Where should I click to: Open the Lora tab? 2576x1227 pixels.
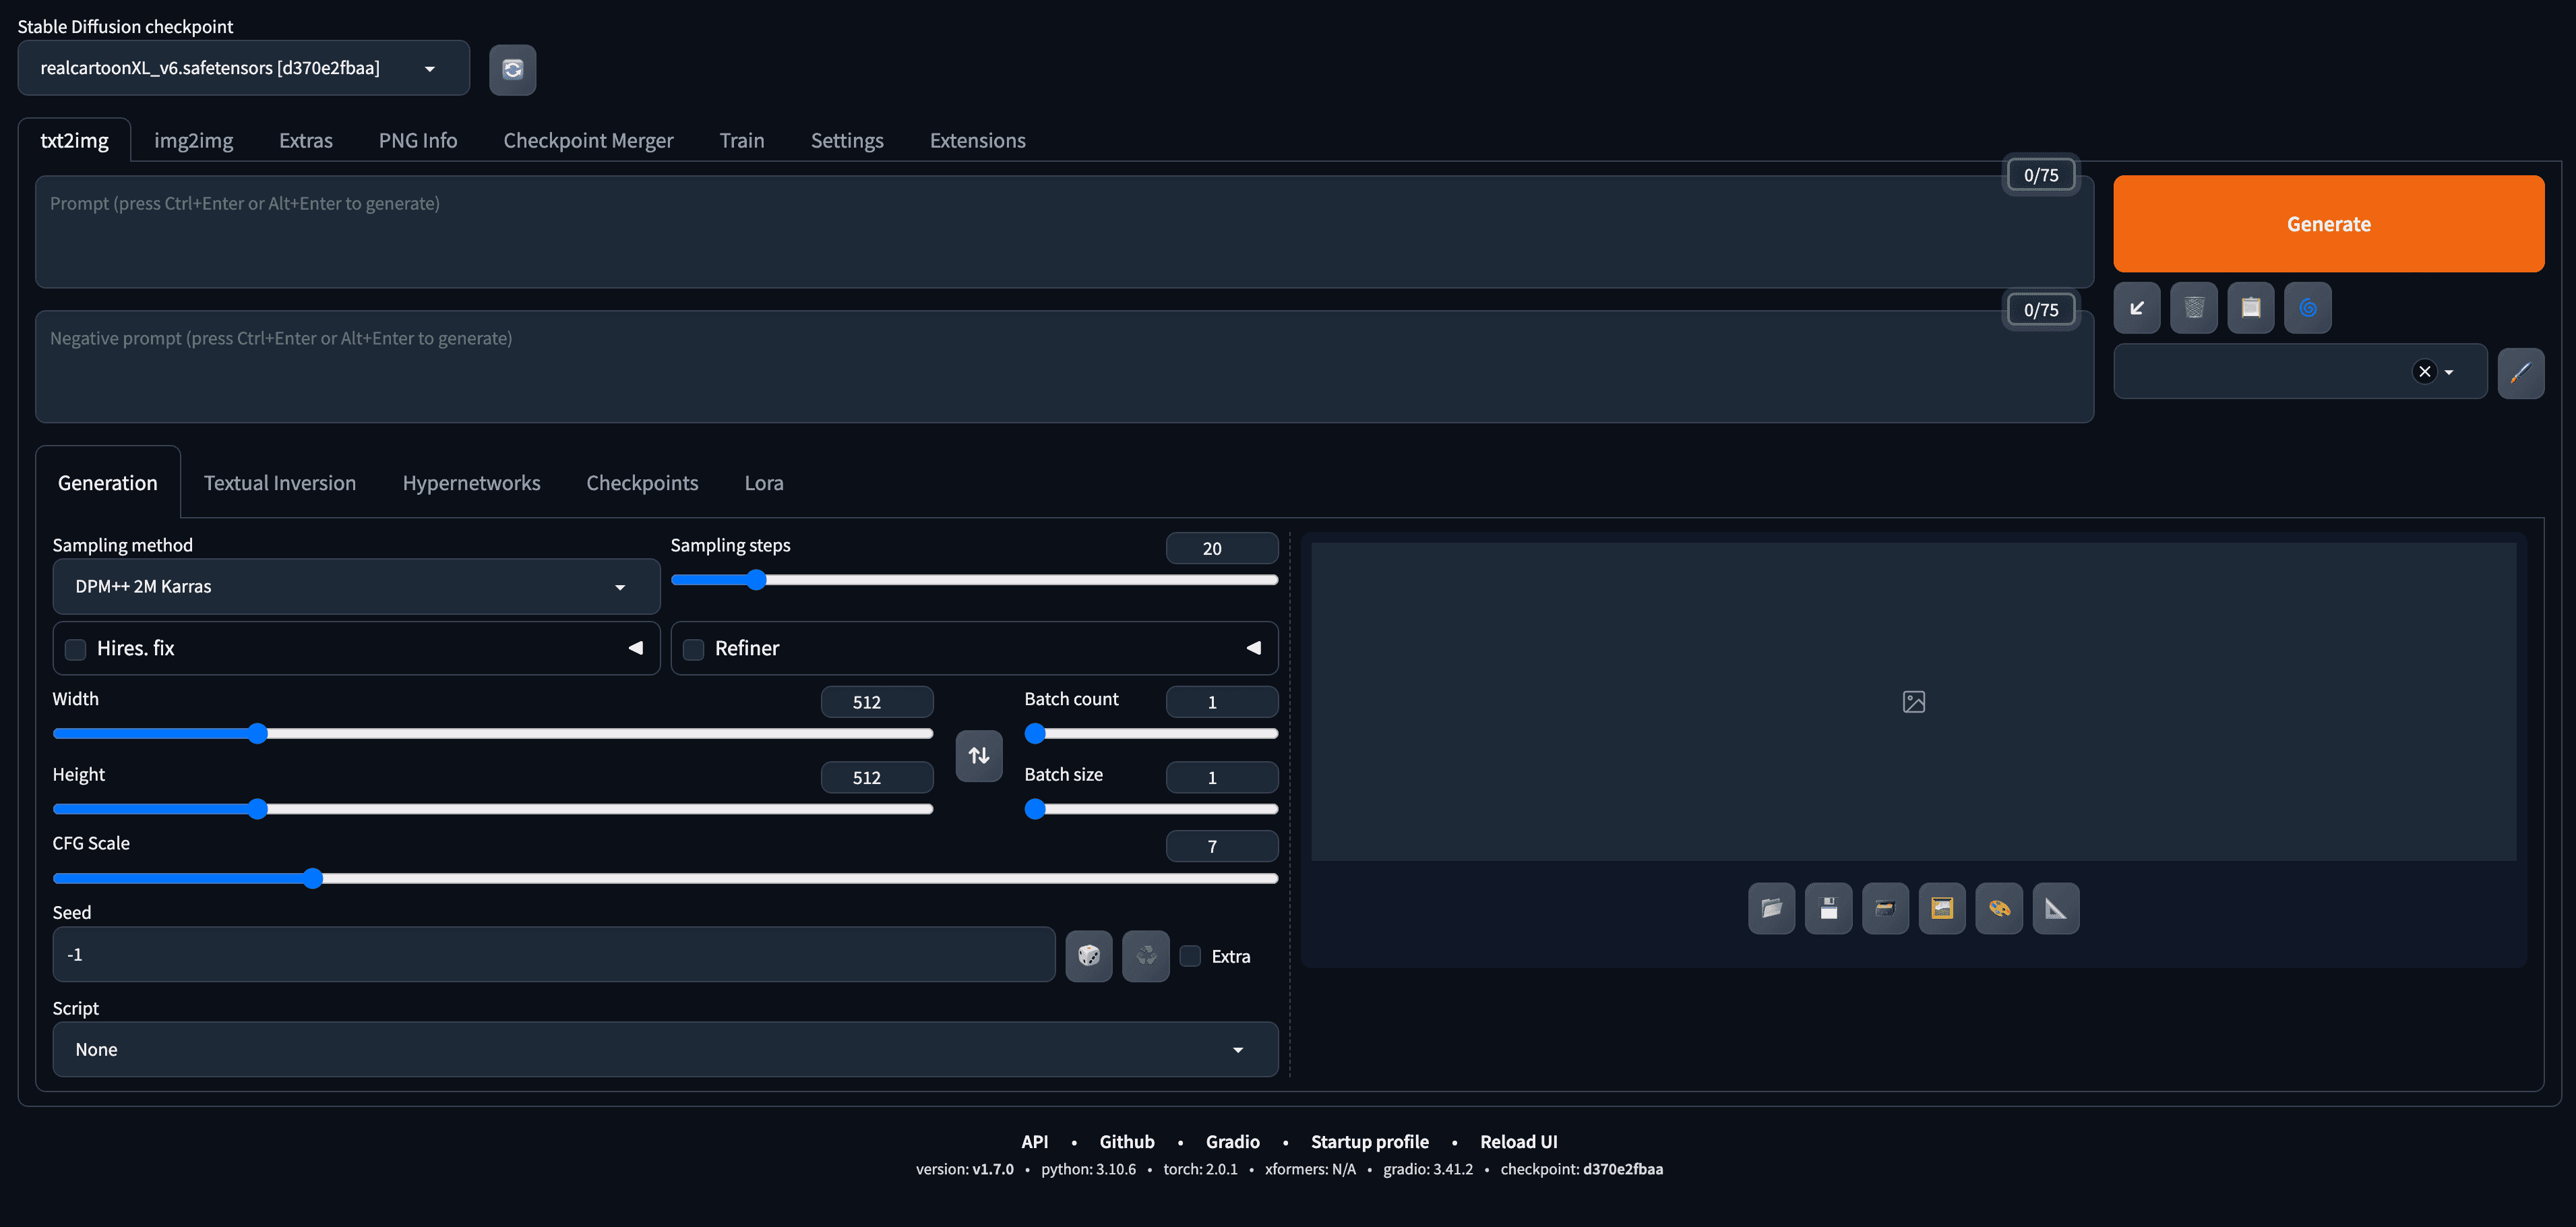[763, 483]
